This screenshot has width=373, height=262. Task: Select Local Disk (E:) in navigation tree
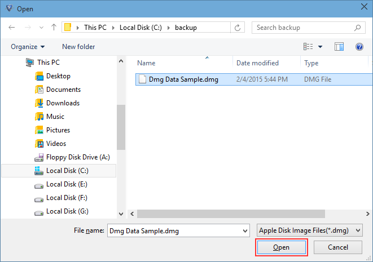pos(67,184)
